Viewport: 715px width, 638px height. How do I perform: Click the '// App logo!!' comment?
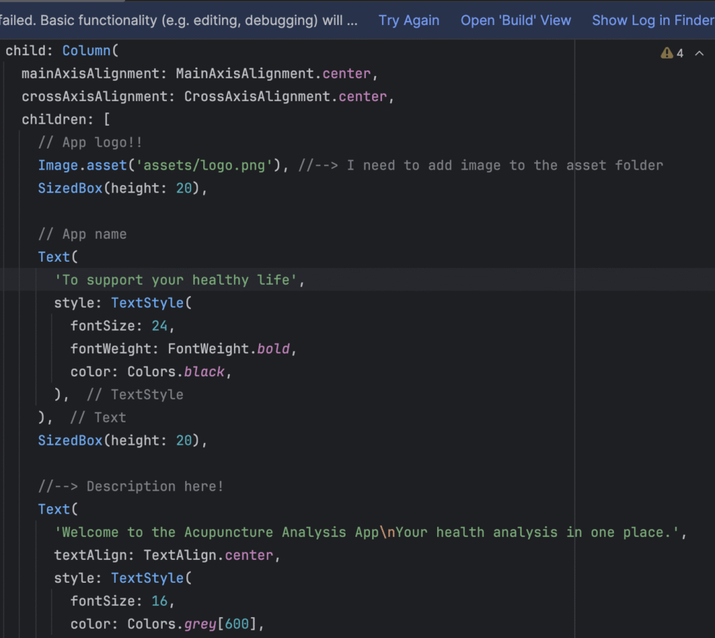[x=90, y=142]
